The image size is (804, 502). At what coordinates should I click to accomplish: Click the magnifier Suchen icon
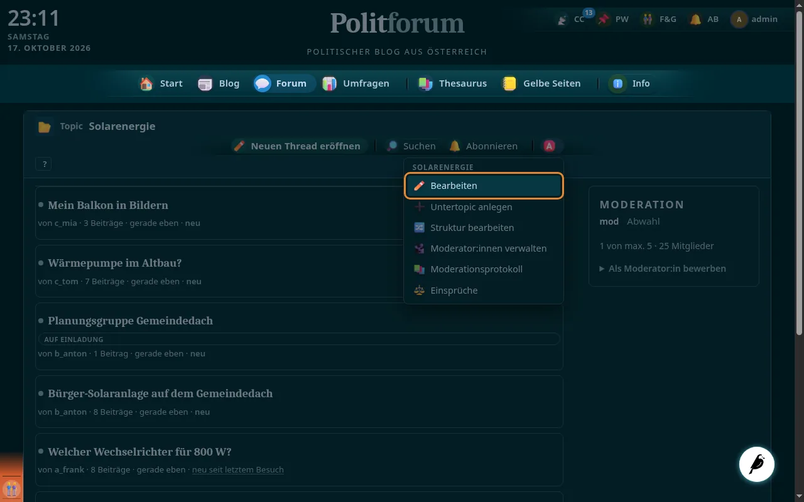(x=393, y=146)
